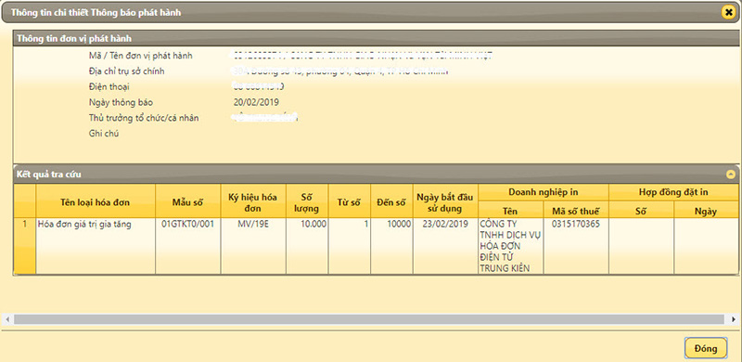Click the Mã số thuế column header
This screenshot has width=742, height=362.
tap(576, 211)
